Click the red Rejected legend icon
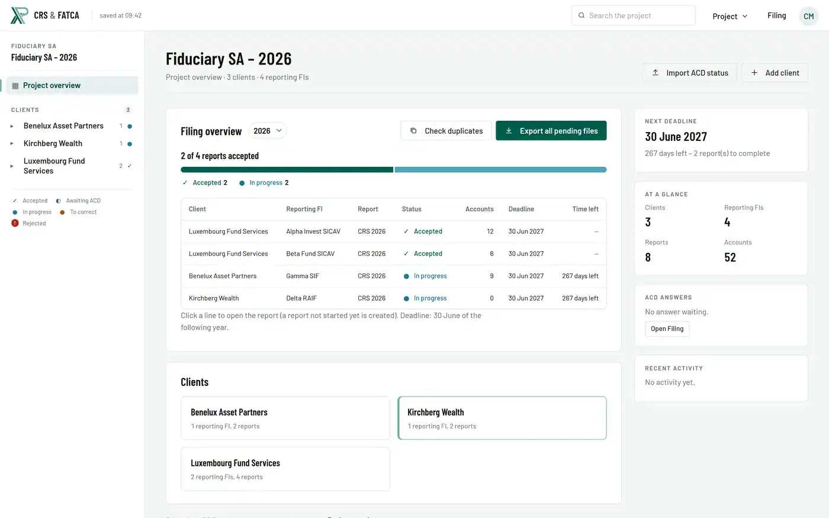This screenshot has width=829, height=518. tap(15, 223)
